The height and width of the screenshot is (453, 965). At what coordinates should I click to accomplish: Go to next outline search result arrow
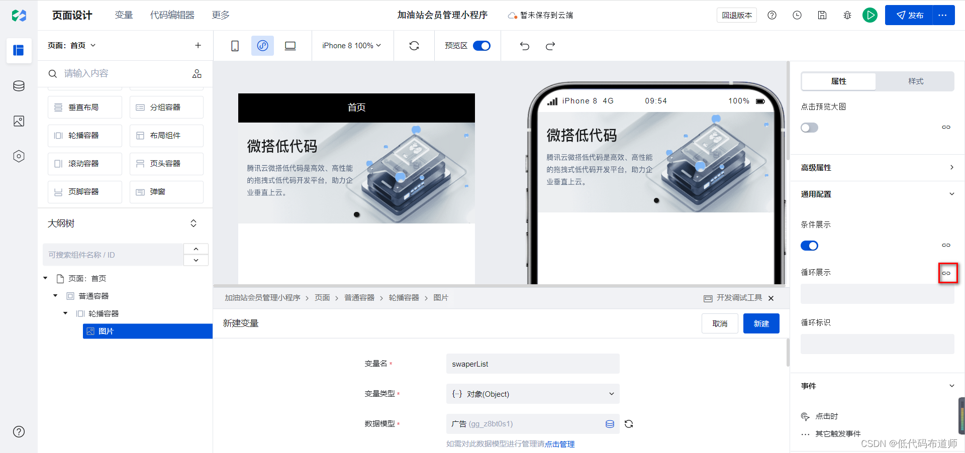click(196, 260)
